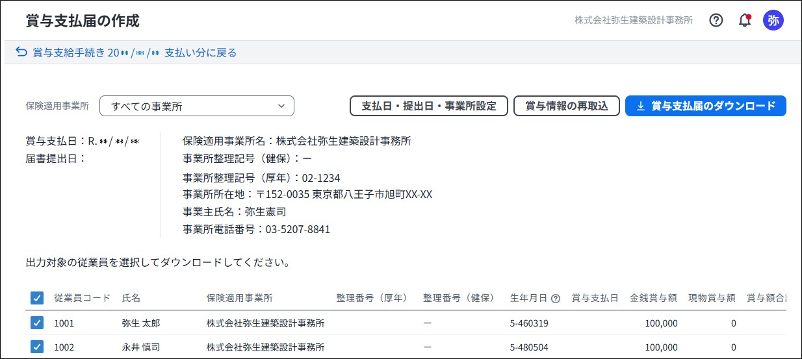The height and width of the screenshot is (359, 802).
Task: Click company name 株式会社弥生建築設計事務所 in header
Action: [x=633, y=20]
